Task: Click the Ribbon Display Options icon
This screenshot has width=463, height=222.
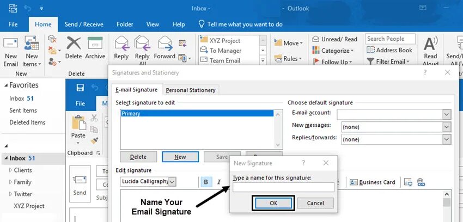Action: [423, 8]
